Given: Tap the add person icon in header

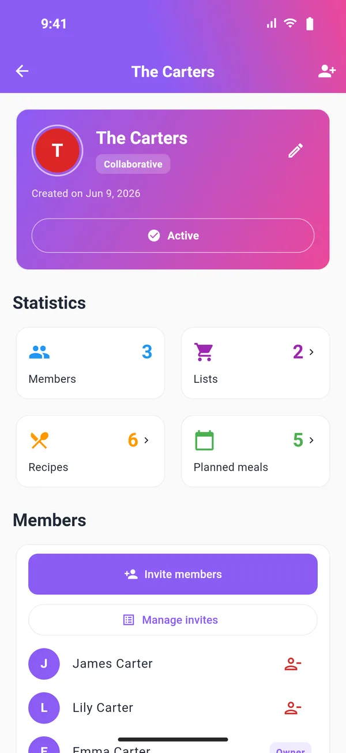Looking at the screenshot, I should (327, 71).
